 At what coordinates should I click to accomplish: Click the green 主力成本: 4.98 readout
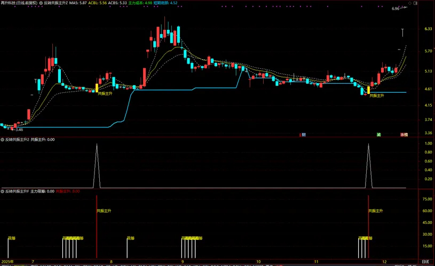point(140,3)
